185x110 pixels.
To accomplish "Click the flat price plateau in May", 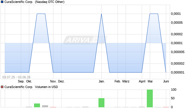I will 154,14.
